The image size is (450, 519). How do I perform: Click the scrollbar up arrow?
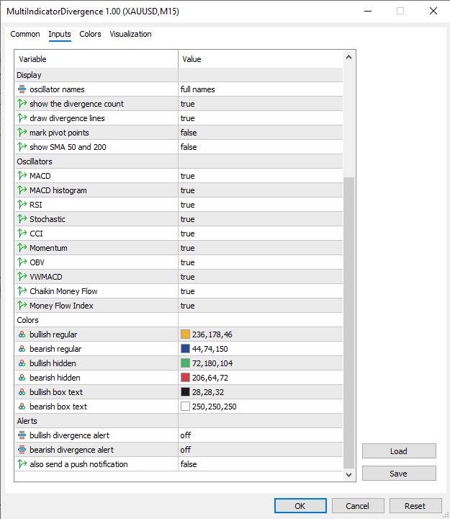coord(348,57)
